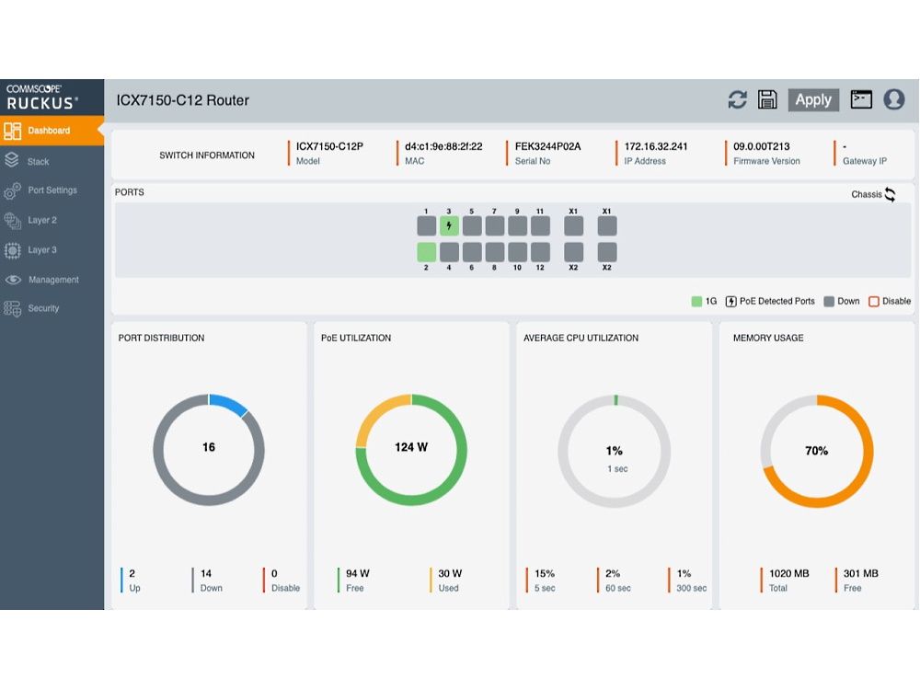Screen dimensions: 920x690
Task: Open the Dashboard menu item
Action: 52,131
